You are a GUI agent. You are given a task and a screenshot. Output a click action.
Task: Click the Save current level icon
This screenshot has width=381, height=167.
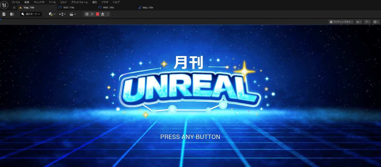pyautogui.click(x=4, y=14)
